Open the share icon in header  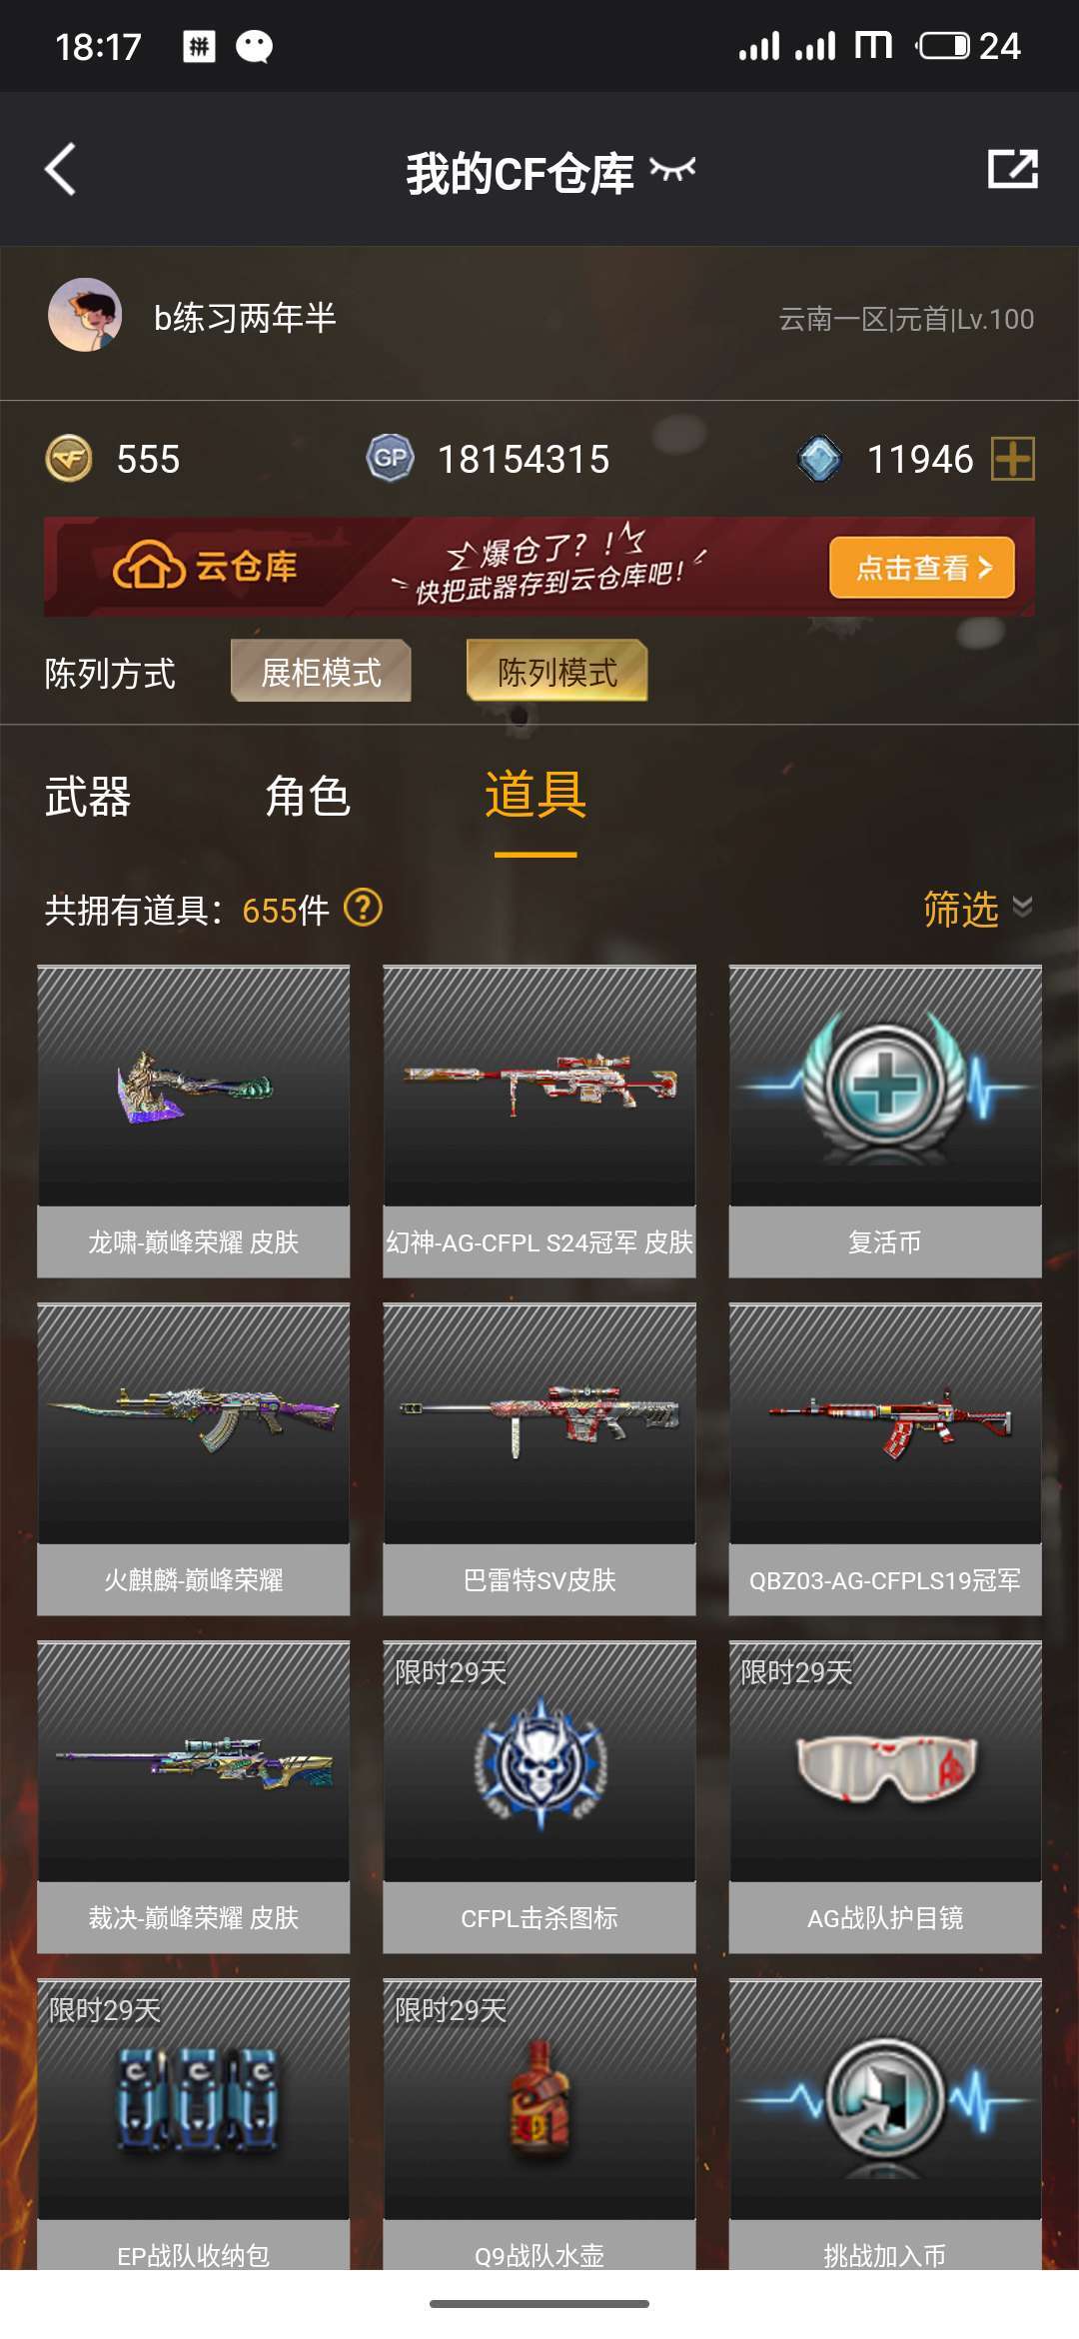tap(1012, 169)
